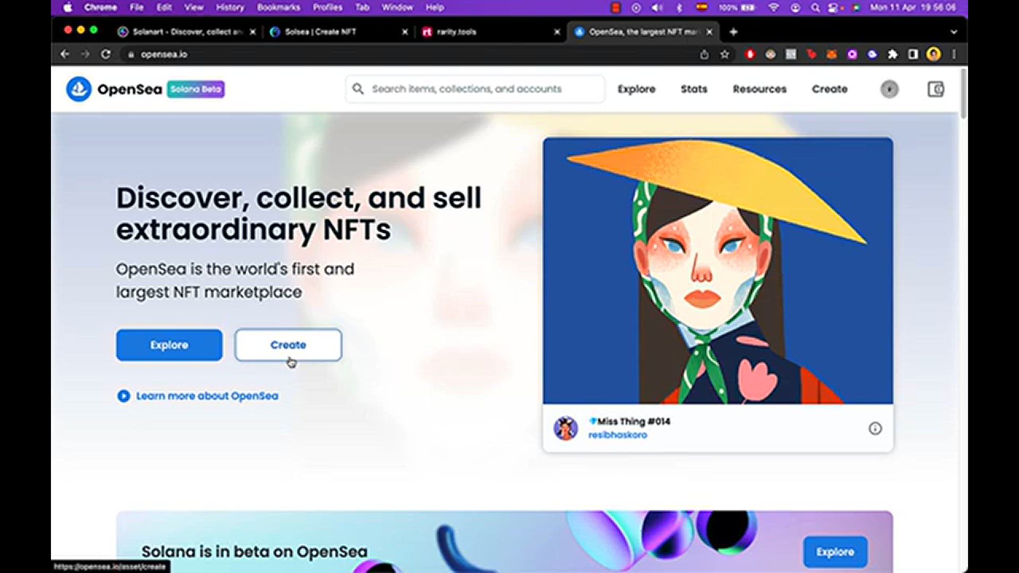Click the Wi-Fi status icon
This screenshot has width=1019, height=573.
[x=774, y=7]
